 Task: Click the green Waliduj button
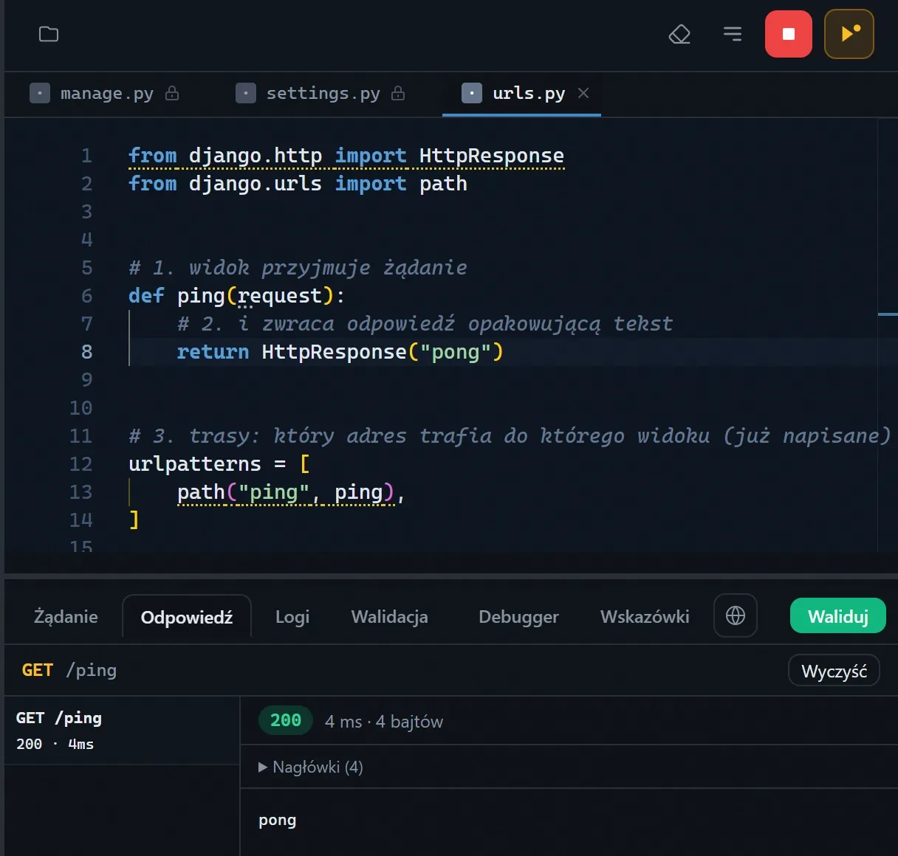point(838,615)
